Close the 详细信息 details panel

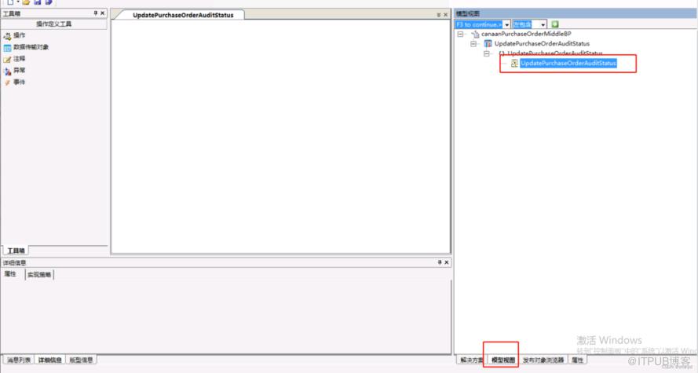(447, 262)
